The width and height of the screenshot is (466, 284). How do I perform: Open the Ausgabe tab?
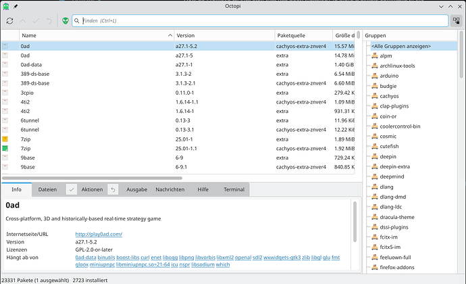(136, 189)
